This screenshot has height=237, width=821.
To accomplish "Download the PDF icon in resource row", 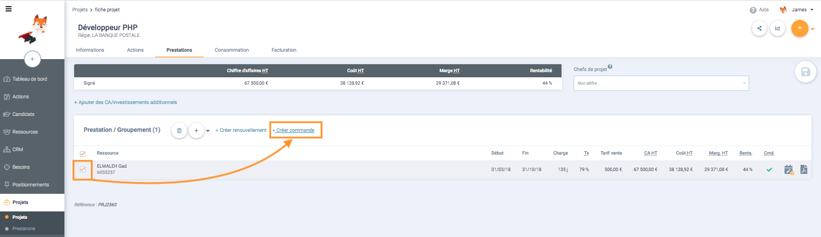I will 803,169.
